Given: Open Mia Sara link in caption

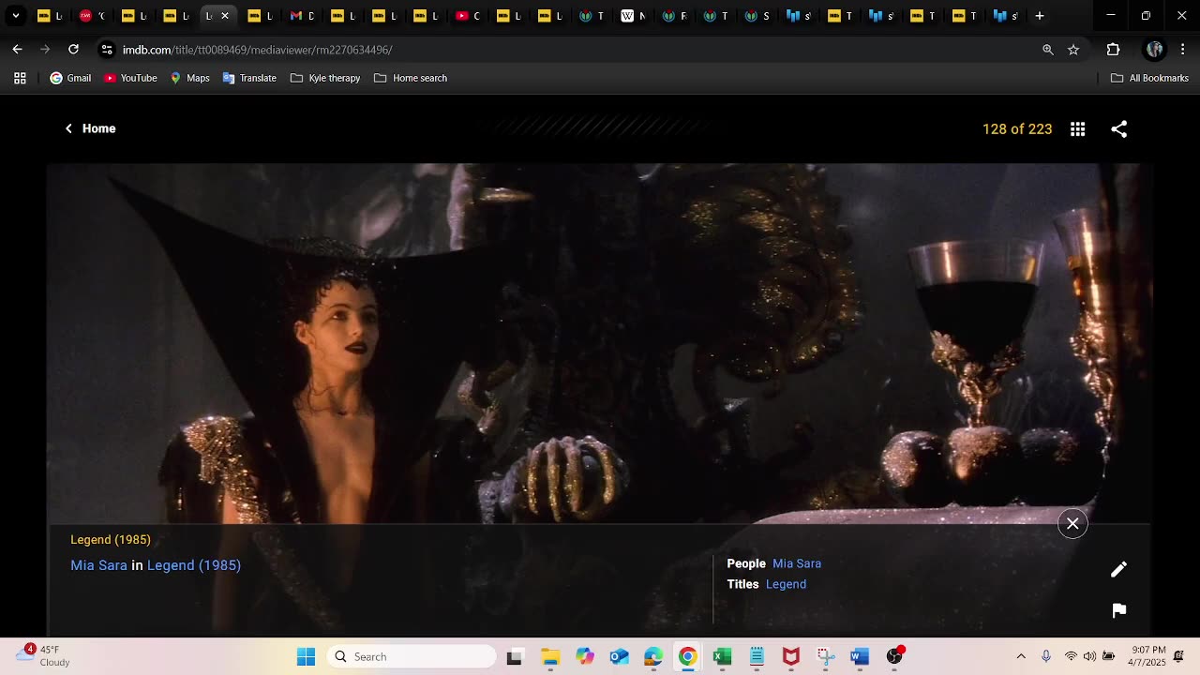Looking at the screenshot, I should [98, 565].
